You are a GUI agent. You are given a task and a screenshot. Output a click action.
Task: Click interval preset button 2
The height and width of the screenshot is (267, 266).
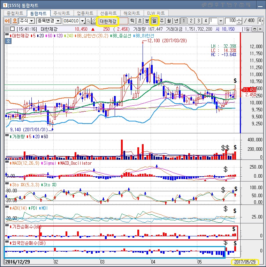[x=191, y=21]
